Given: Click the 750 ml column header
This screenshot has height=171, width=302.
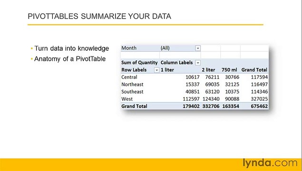Looking at the screenshot, I should point(229,70).
